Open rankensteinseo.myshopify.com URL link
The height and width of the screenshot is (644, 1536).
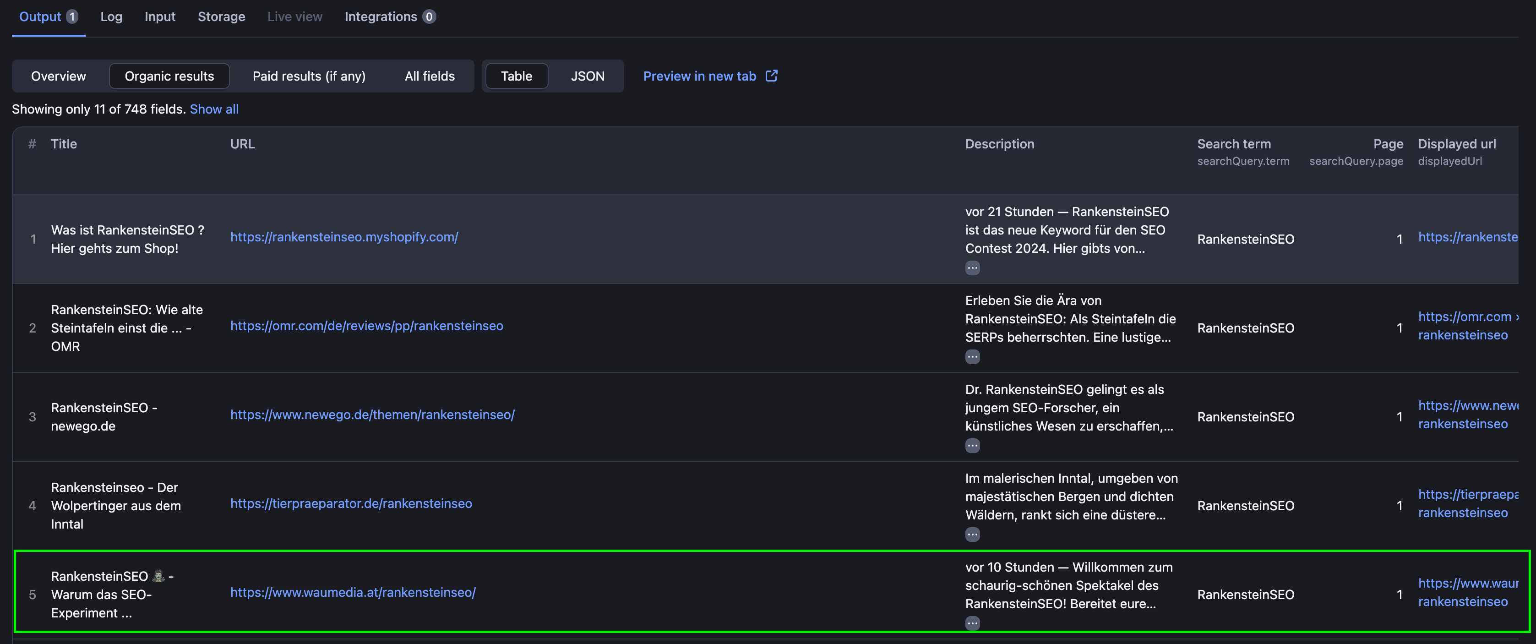(344, 237)
